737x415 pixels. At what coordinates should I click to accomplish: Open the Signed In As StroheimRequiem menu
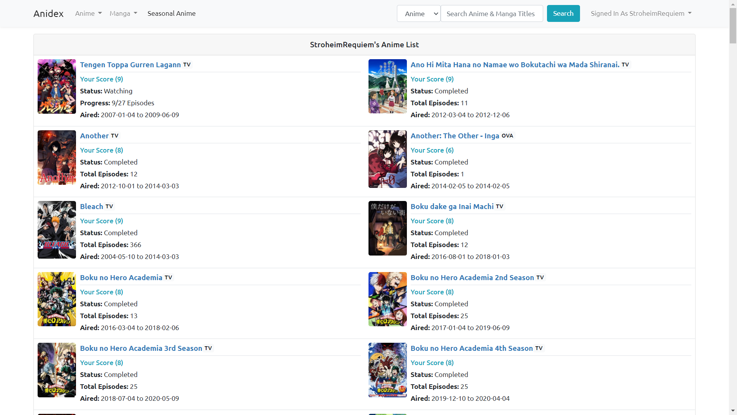pyautogui.click(x=641, y=13)
